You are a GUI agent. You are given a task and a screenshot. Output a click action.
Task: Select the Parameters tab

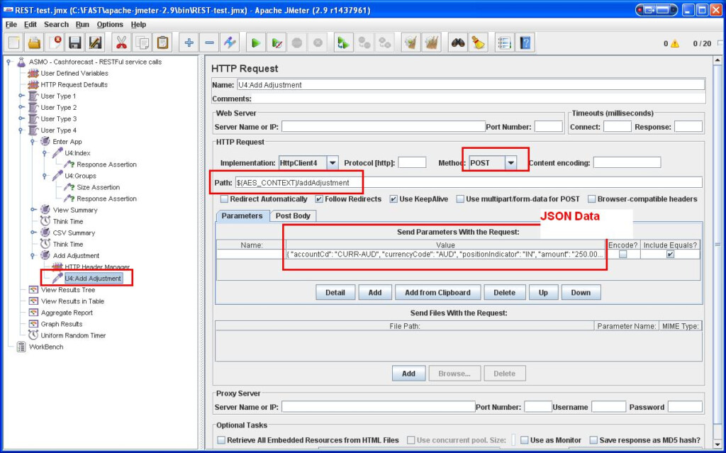point(242,216)
